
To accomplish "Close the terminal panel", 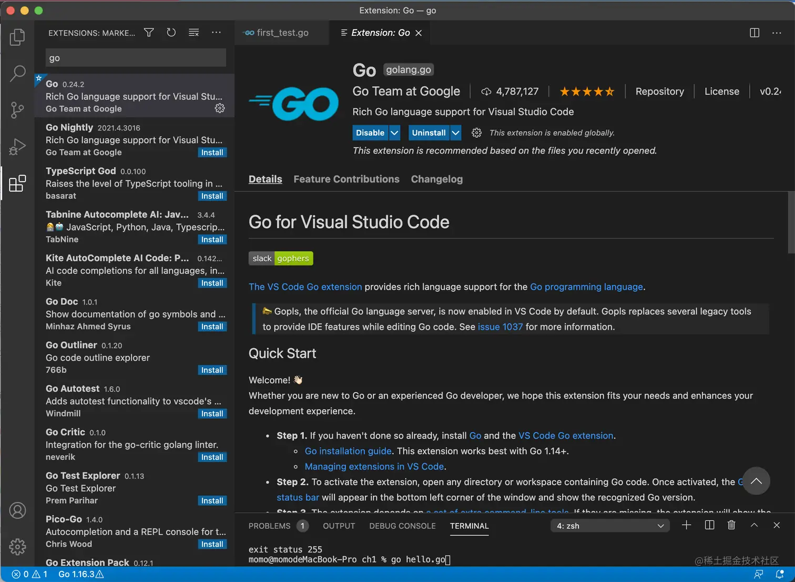I will (777, 525).
